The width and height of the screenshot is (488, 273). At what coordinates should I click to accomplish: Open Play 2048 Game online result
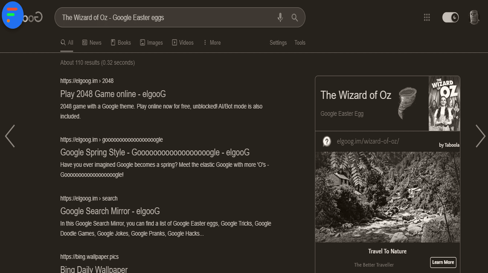point(113,94)
